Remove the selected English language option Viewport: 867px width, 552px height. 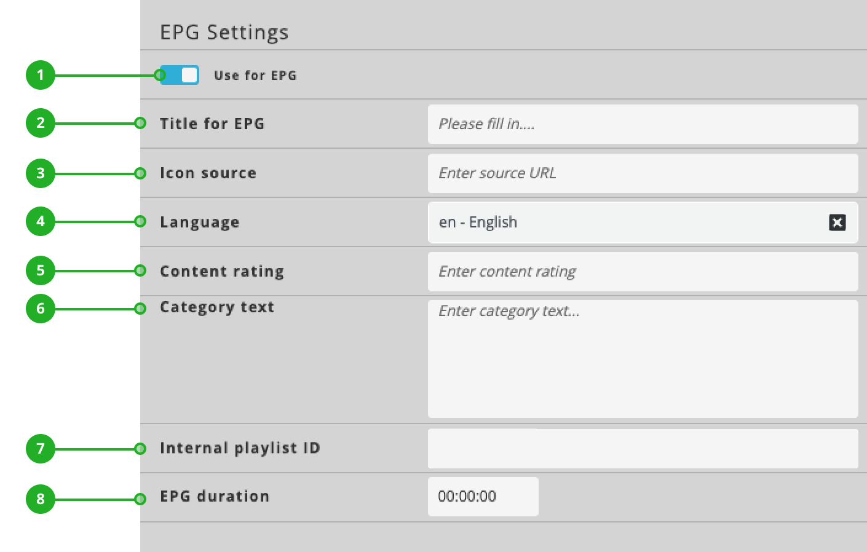click(837, 223)
